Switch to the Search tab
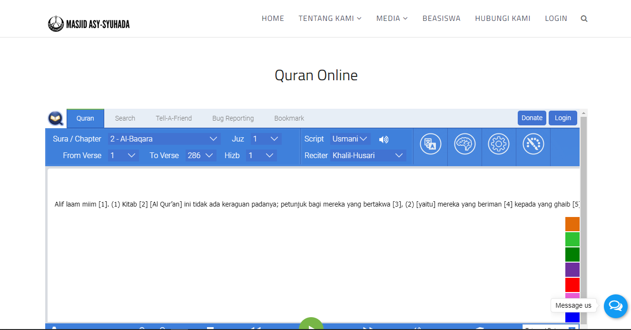 point(125,118)
